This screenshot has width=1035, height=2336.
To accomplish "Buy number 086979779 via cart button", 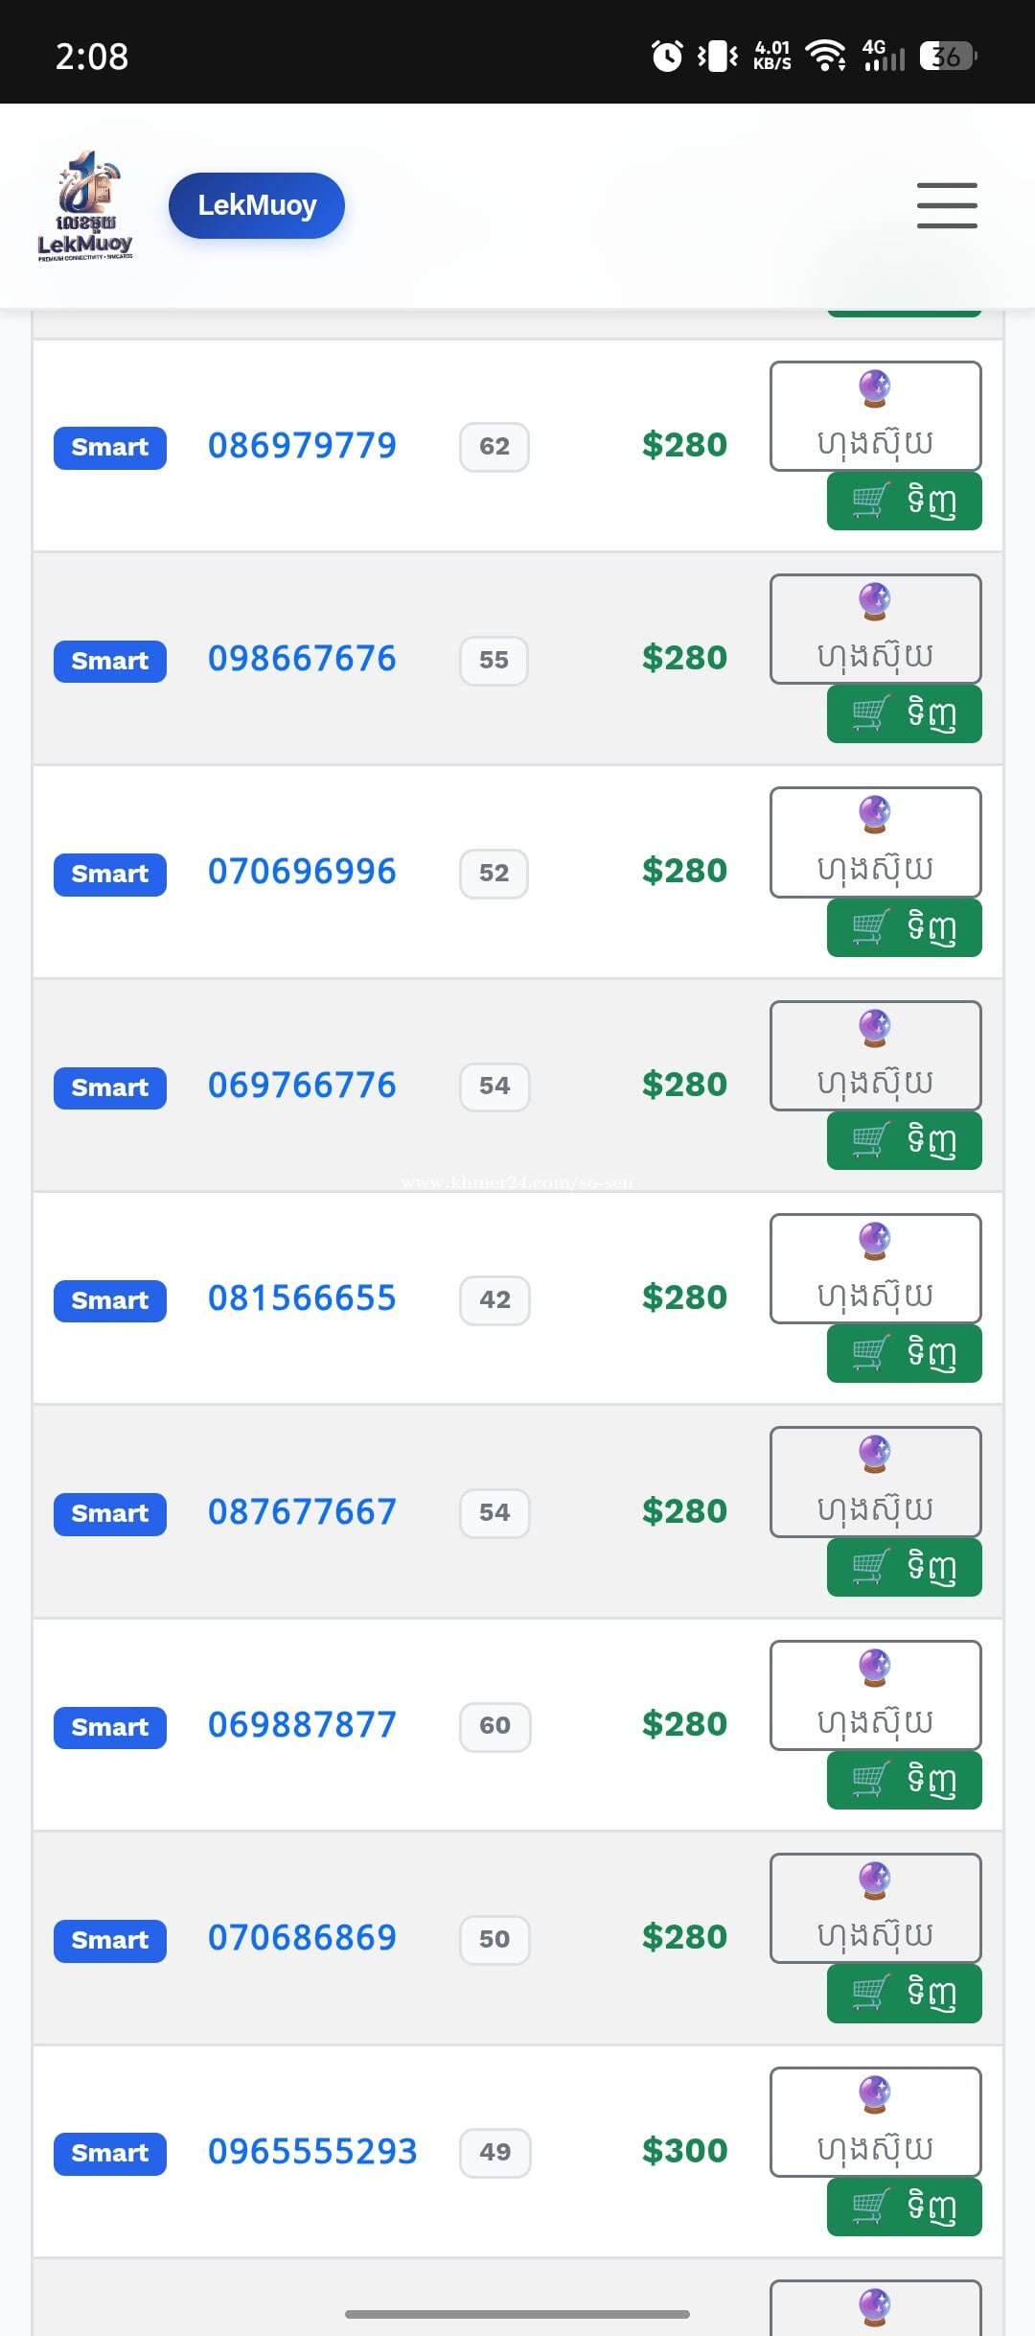I will tap(905, 501).
